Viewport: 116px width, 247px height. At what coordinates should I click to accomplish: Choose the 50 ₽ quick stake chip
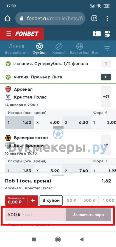71,200
